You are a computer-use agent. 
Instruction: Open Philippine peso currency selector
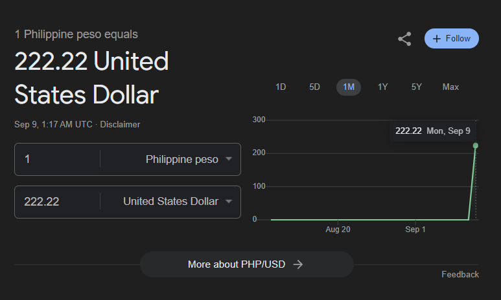point(170,159)
